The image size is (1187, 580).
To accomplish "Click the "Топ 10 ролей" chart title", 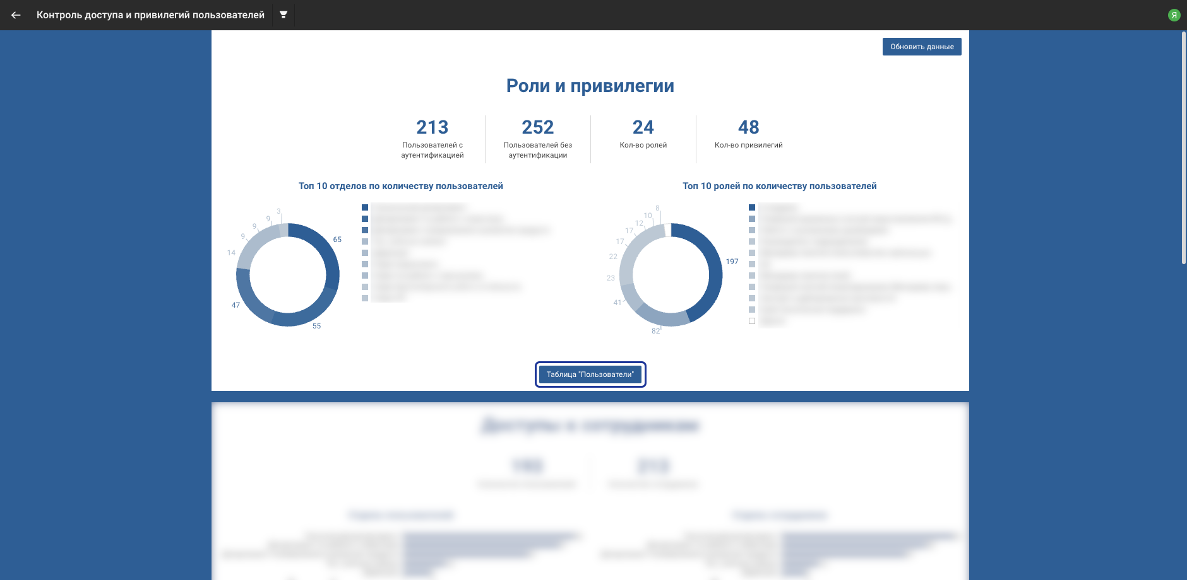I will pos(779,186).
